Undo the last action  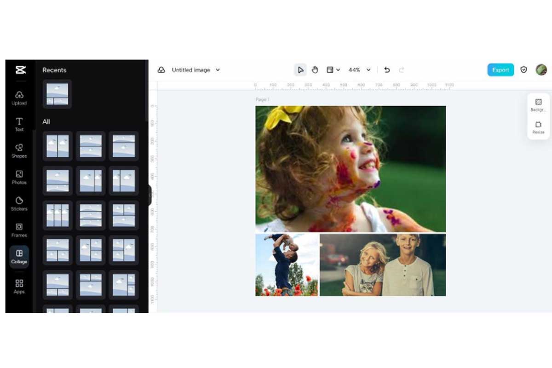pyautogui.click(x=387, y=70)
